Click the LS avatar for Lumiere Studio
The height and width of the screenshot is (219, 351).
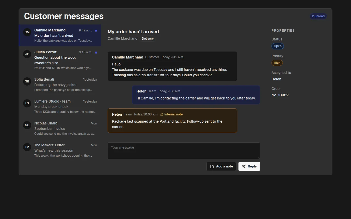point(27,103)
